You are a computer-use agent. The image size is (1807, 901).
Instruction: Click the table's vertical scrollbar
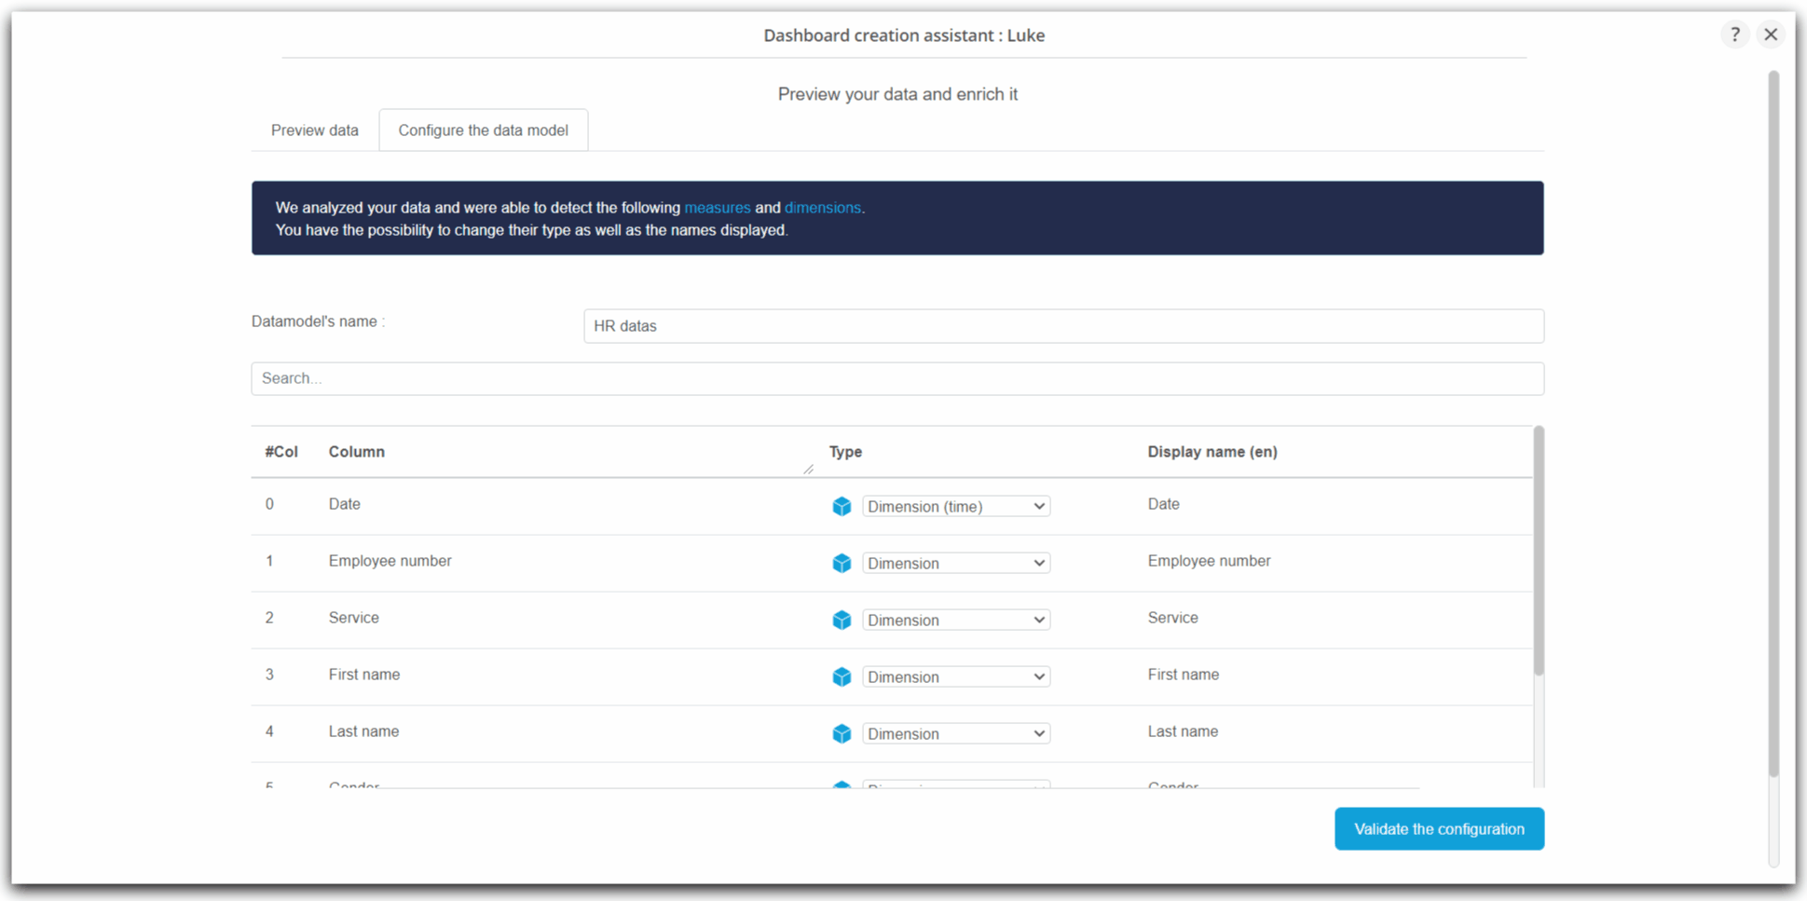click(1538, 550)
